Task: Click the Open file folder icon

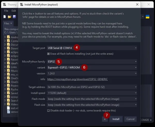Action: click(x=10, y=17)
